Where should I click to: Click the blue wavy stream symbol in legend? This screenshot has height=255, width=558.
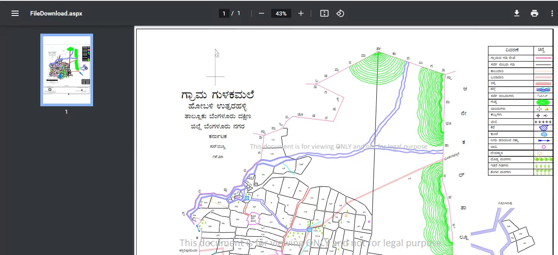543,89
